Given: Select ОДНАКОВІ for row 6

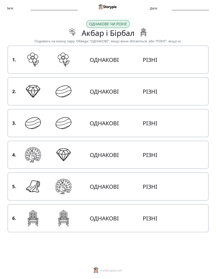Looking at the screenshot, I should (104, 218).
